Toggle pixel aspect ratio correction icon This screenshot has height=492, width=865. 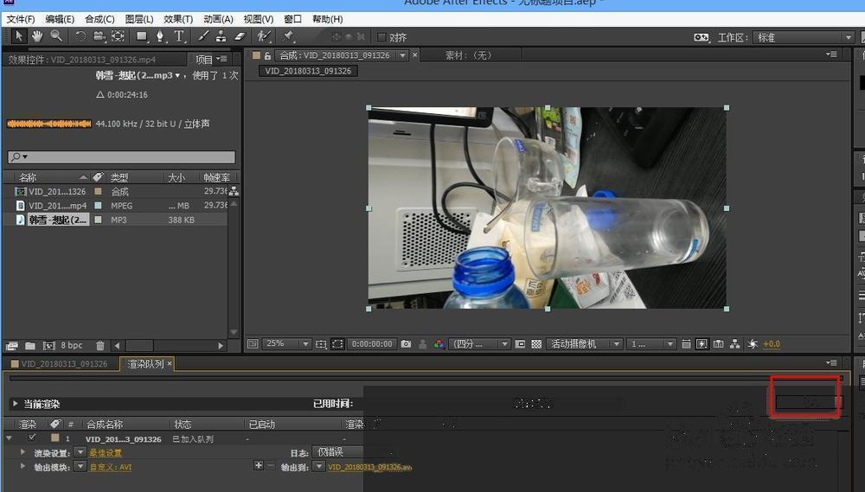tap(686, 343)
